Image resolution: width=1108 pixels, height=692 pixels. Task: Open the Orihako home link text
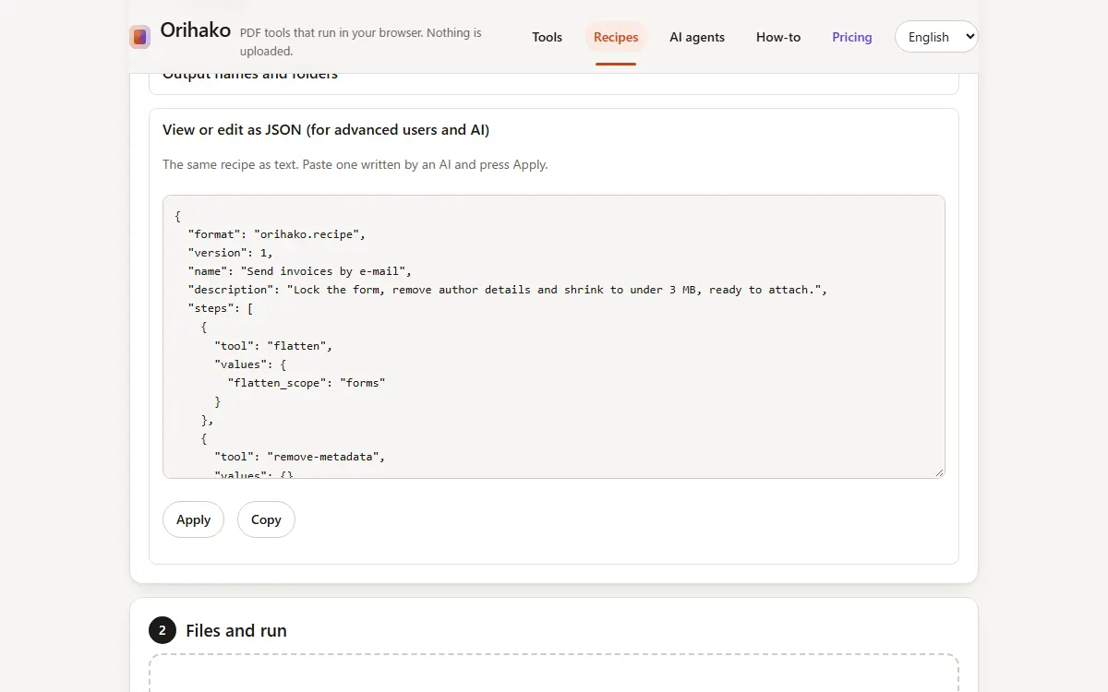[196, 30]
